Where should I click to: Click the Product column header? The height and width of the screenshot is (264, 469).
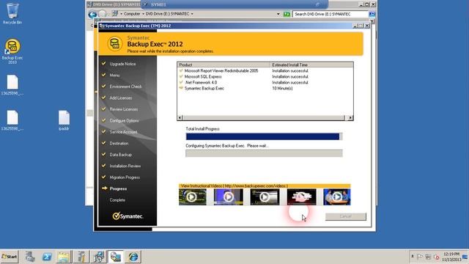coord(224,65)
